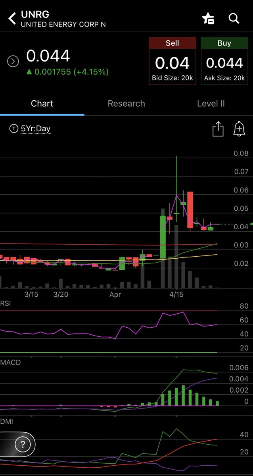Screen dimensions: 253x476
Task: Tap the 0.08 price axis label
Action: (x=241, y=154)
